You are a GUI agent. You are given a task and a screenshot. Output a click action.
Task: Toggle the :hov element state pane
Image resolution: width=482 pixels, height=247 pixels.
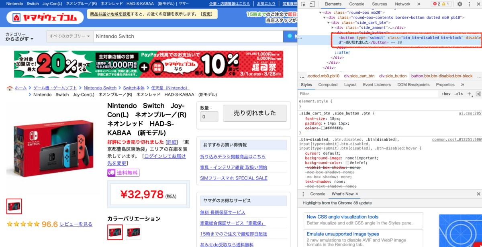point(446,94)
